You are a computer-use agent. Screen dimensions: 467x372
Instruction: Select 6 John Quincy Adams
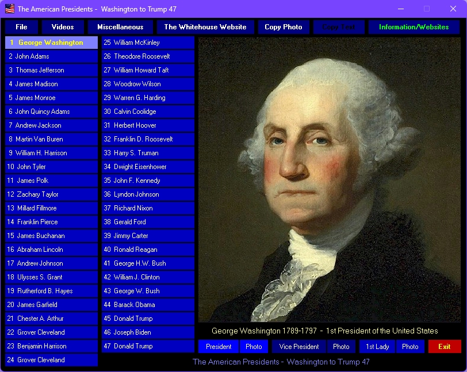[51, 112]
